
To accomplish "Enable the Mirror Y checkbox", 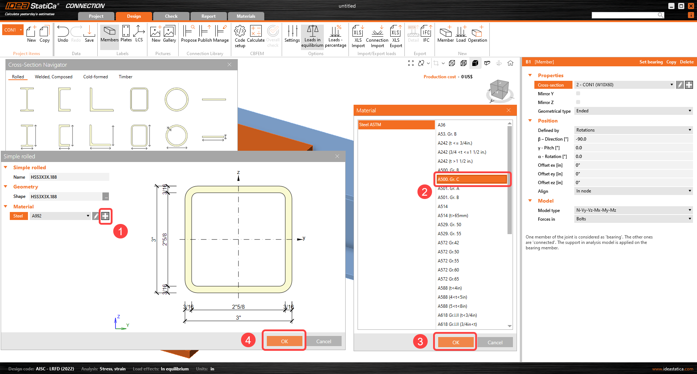I will point(578,93).
